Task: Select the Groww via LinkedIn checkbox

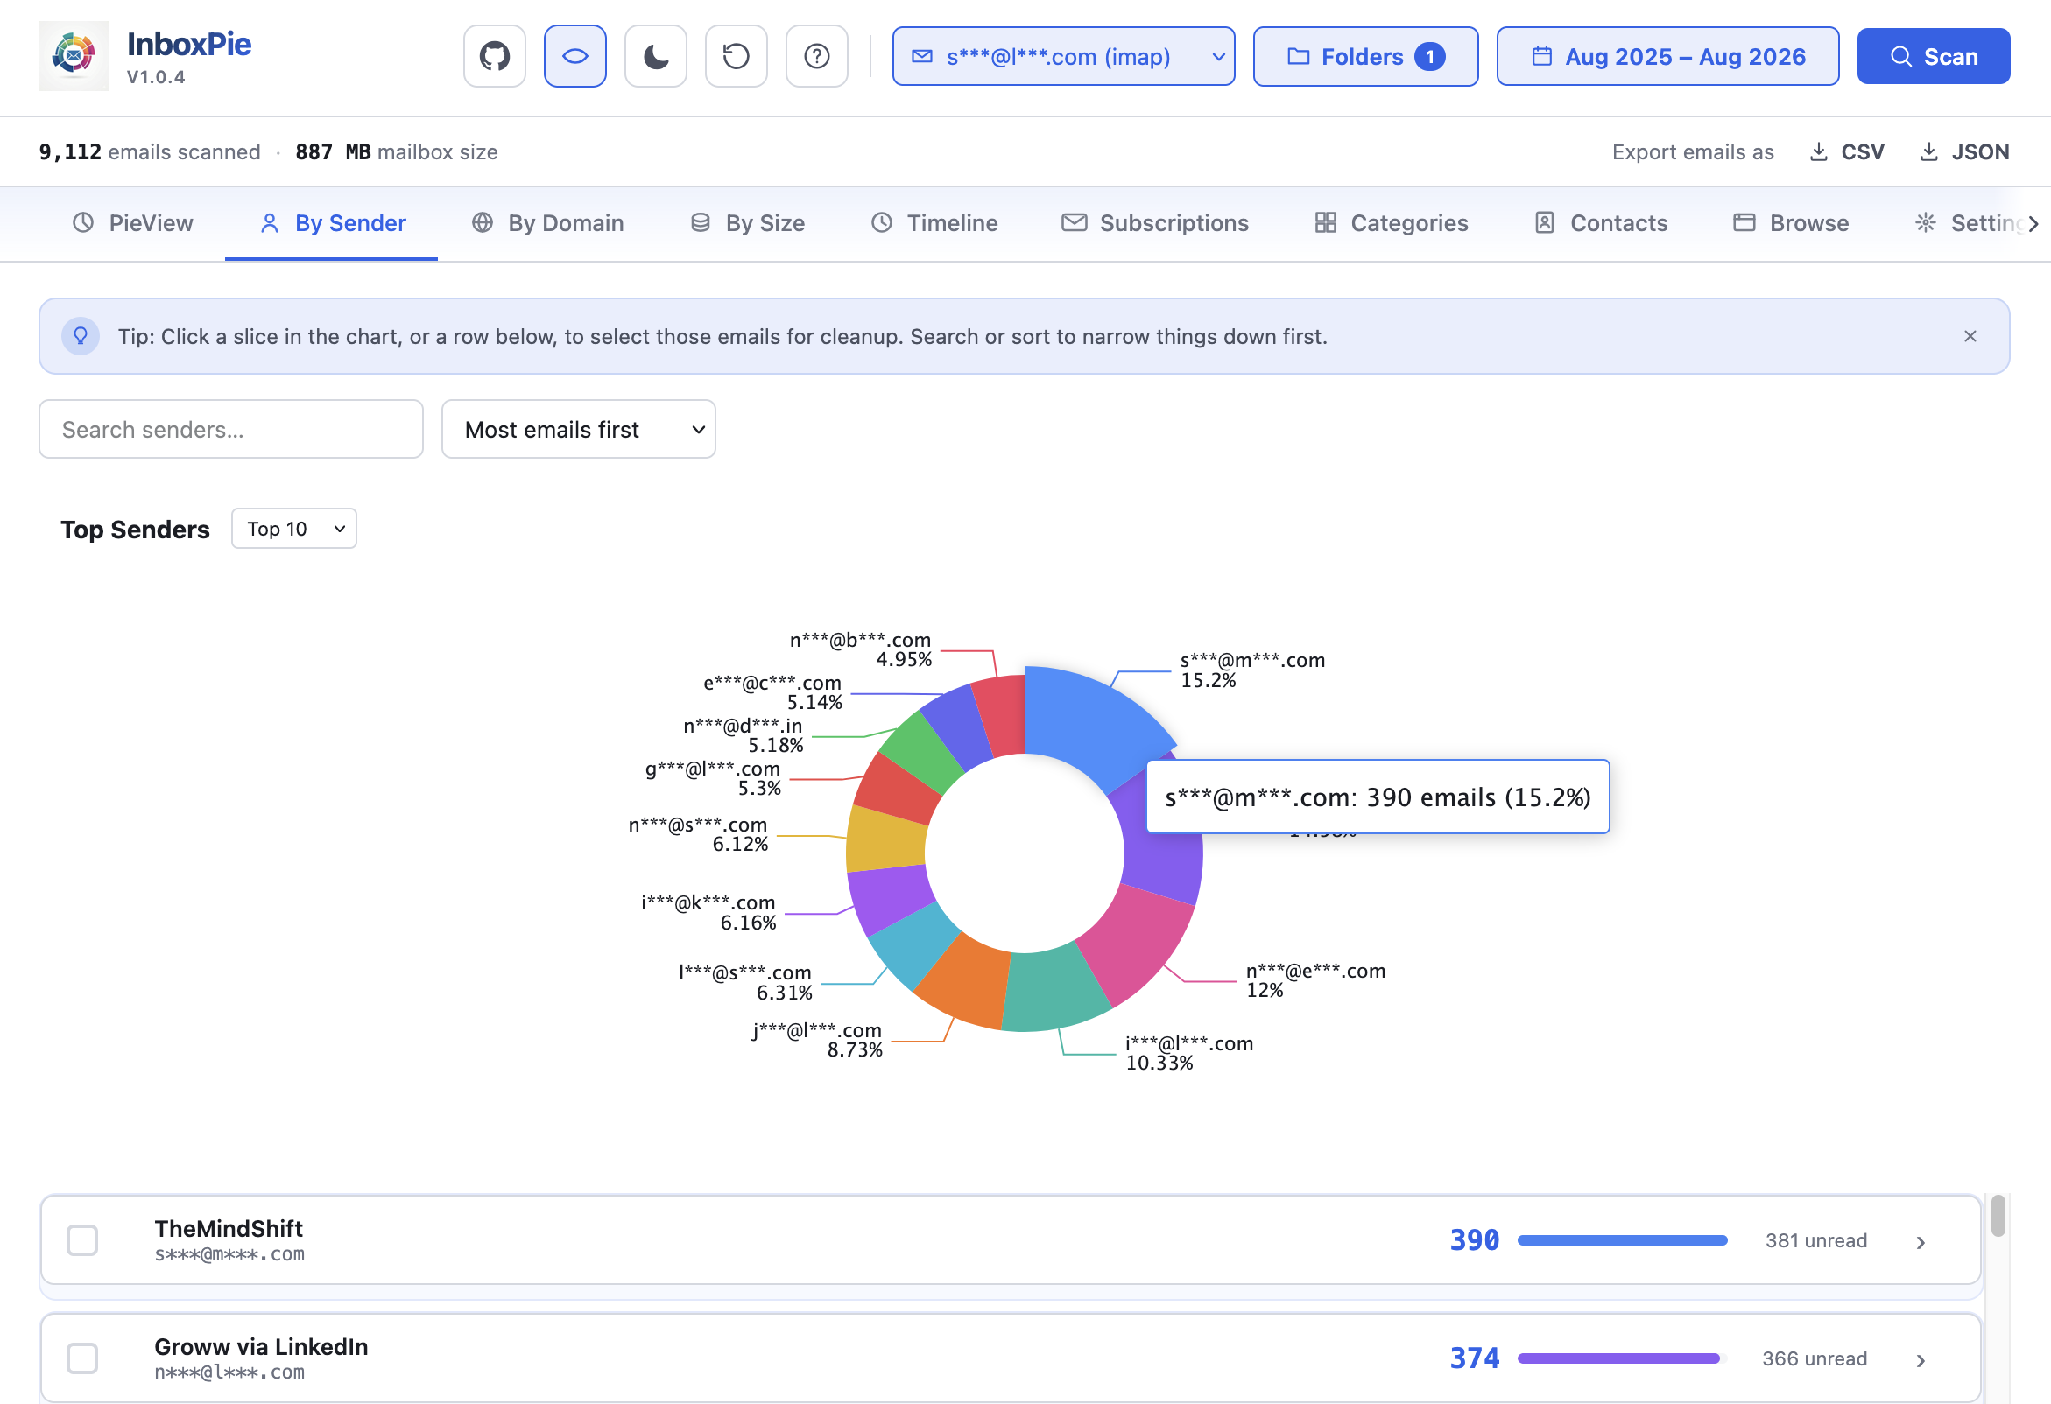Action: coord(82,1358)
